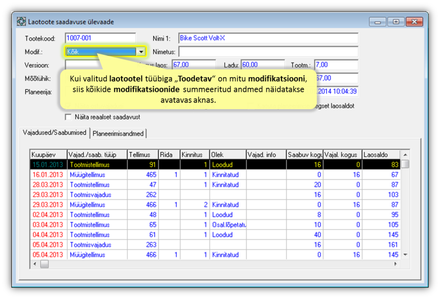Minimize the Laotoote saadavuse ülevaade window
This screenshot has height=299, width=440.
378,21
